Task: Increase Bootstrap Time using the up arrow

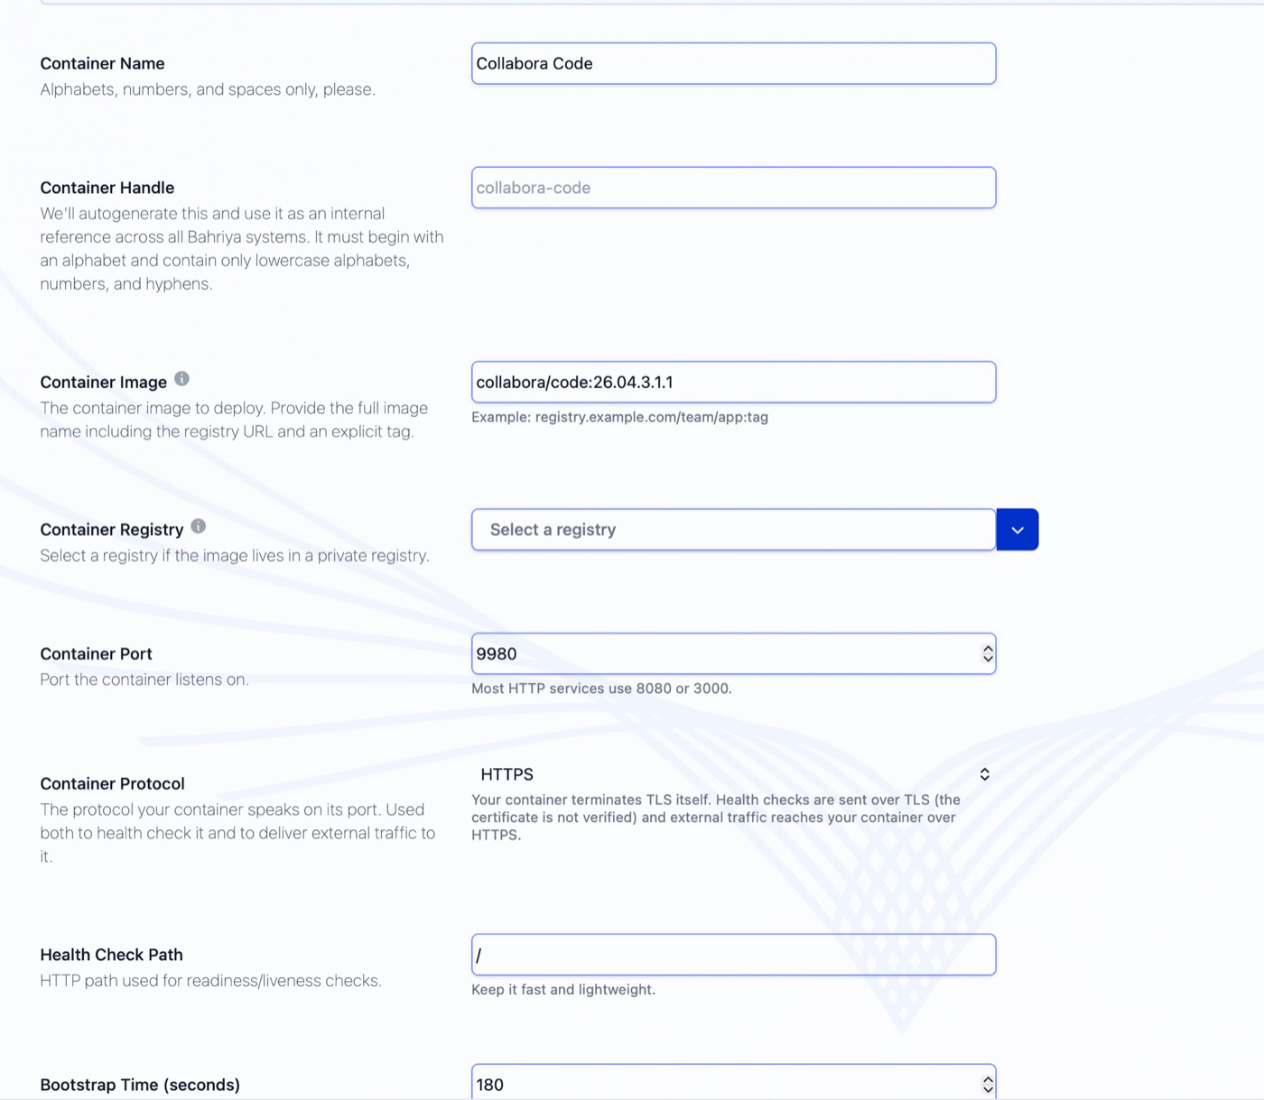Action: (x=988, y=1079)
